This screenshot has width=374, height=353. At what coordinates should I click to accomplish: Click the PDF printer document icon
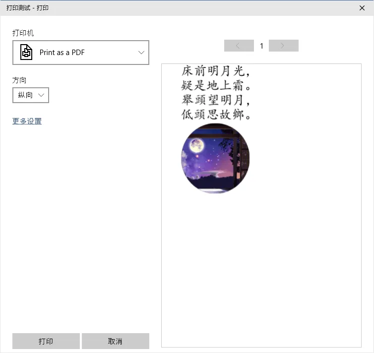click(x=26, y=52)
